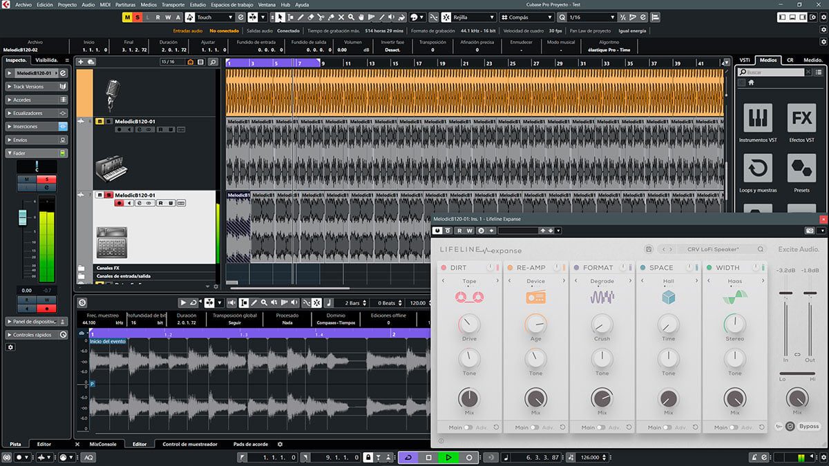829x466 pixels.
Task: Select the Zoom magnifier tool
Action: (x=350, y=17)
